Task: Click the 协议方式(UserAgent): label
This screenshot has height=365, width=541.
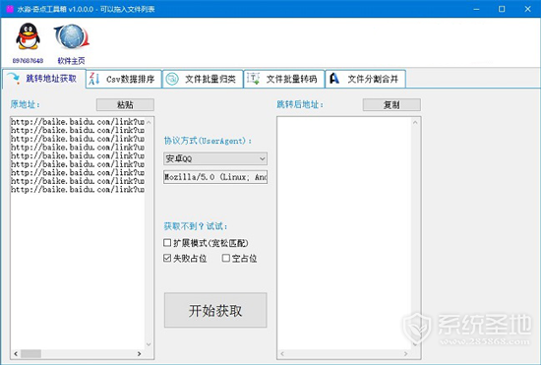Action: coord(208,141)
